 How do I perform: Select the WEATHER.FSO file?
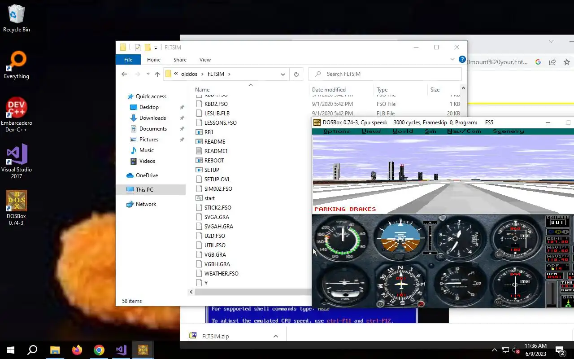coord(221,274)
